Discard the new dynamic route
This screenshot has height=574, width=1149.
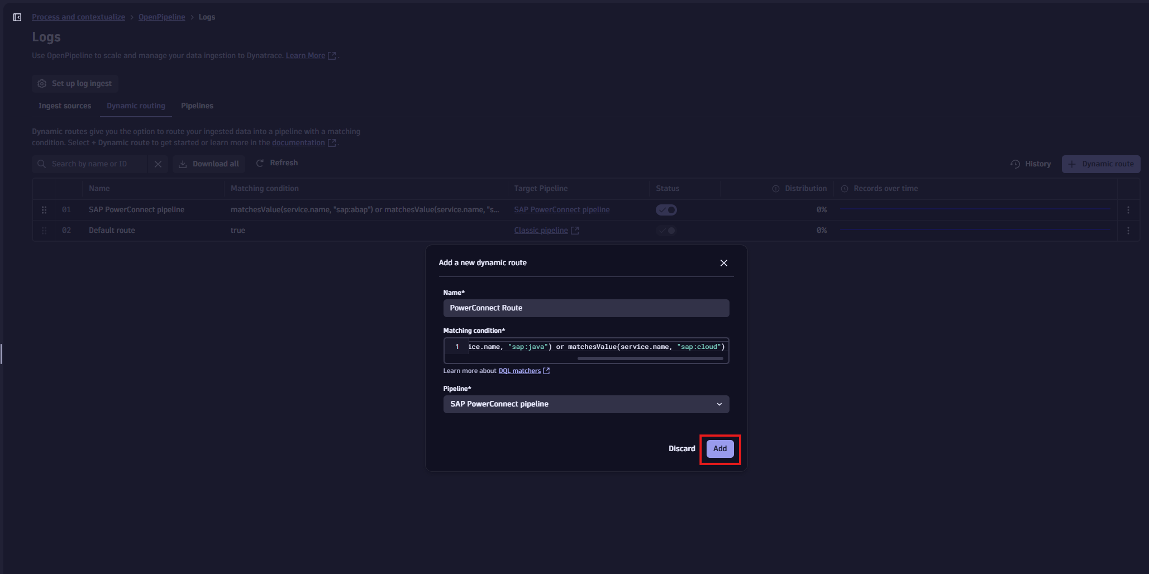point(681,449)
